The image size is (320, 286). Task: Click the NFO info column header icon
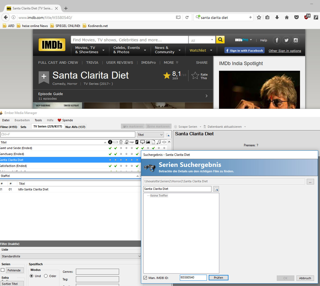(x=110, y=142)
